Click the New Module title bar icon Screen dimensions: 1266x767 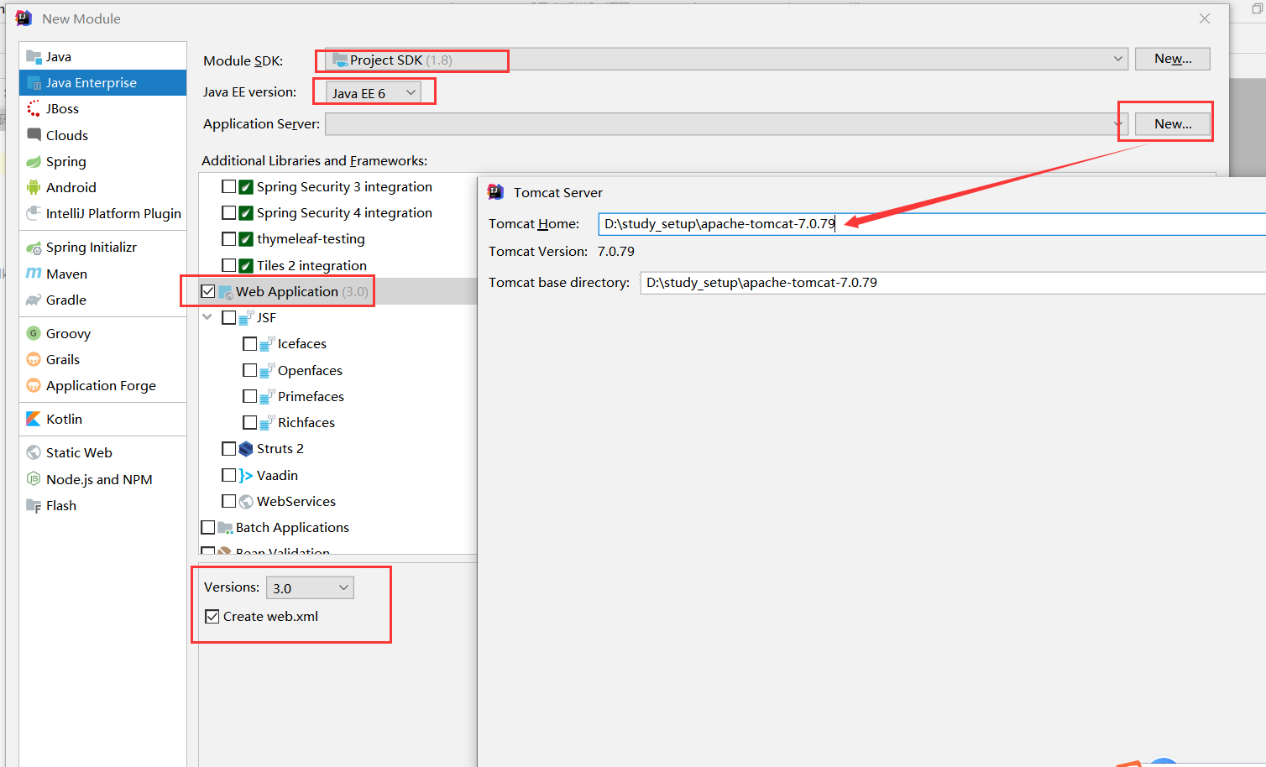pos(24,18)
